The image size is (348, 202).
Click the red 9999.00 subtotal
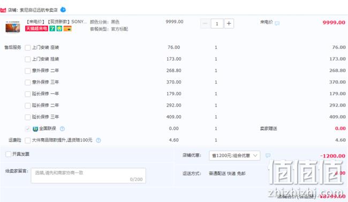(x=334, y=23)
